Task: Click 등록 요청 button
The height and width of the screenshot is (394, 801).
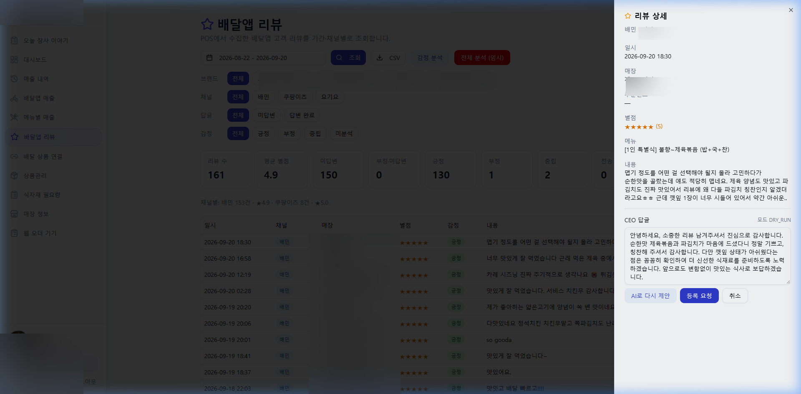Action: click(699, 296)
